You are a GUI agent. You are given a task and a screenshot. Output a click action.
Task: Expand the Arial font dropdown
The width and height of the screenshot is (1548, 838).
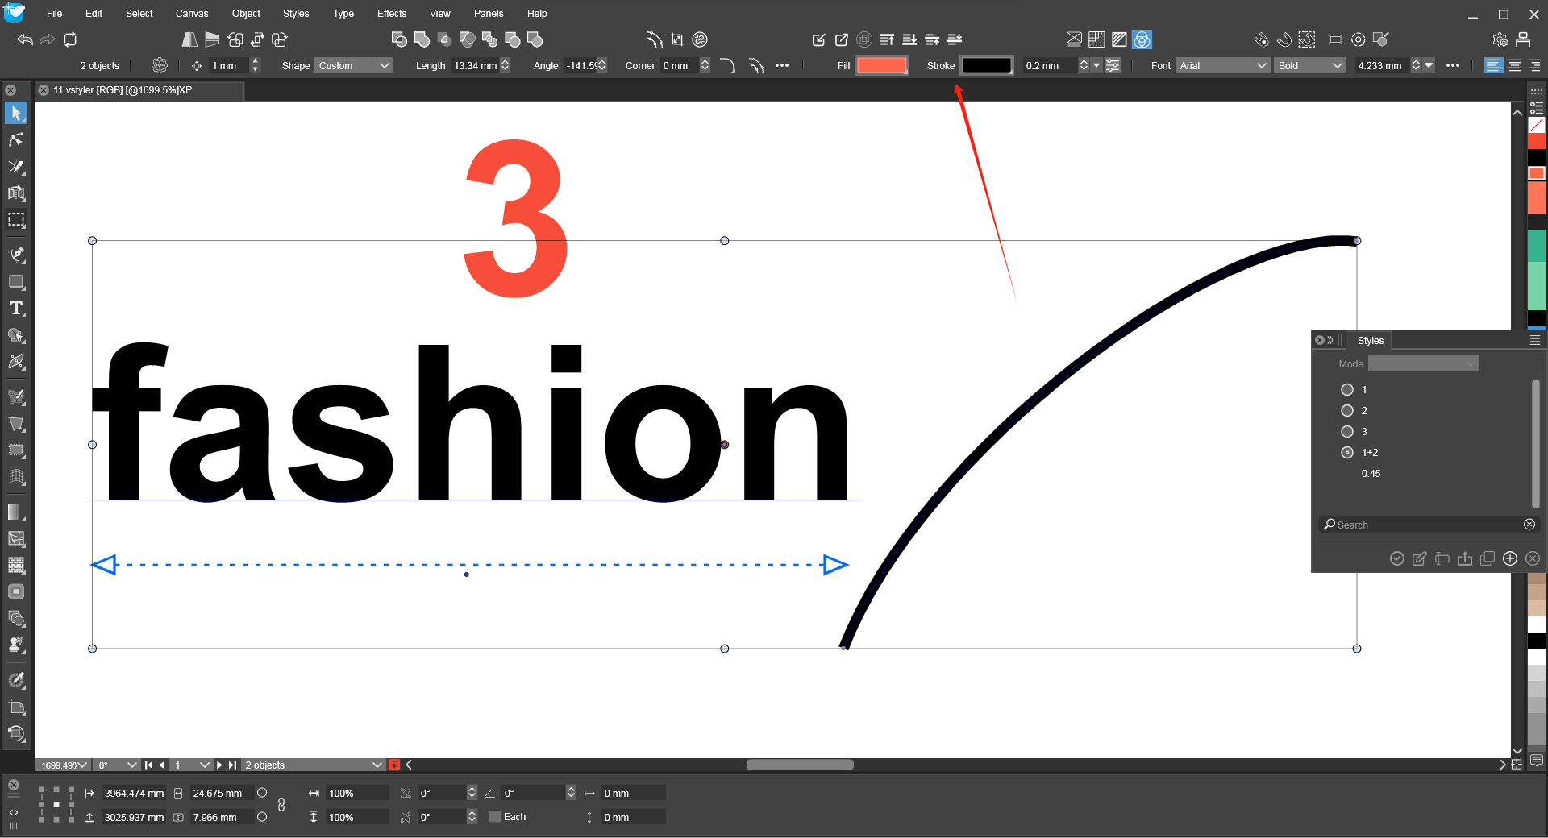click(1222, 66)
